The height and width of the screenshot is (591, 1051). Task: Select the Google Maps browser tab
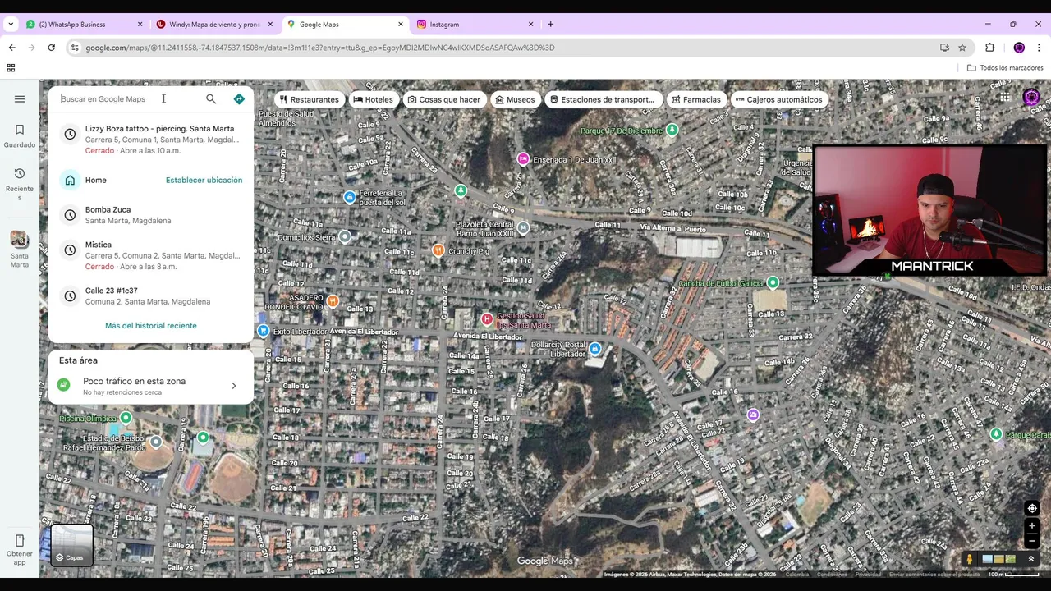[x=345, y=25]
